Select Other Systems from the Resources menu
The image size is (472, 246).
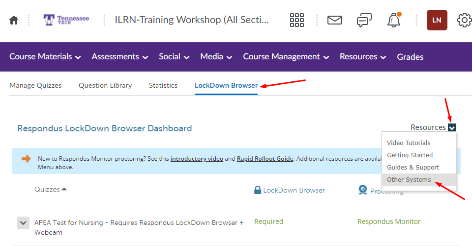[x=409, y=180]
